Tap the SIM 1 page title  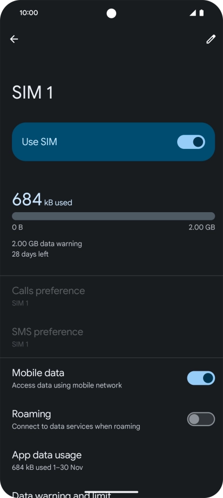pyautogui.click(x=32, y=93)
